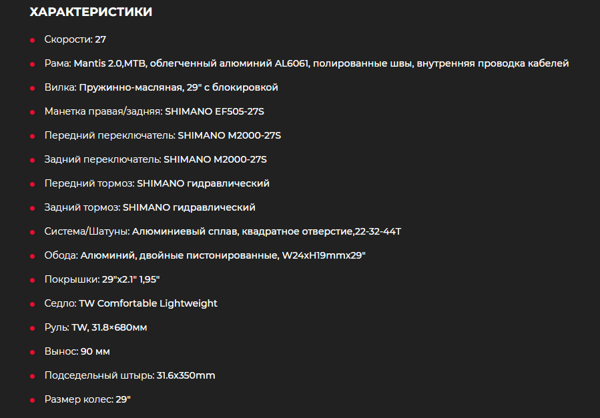Click the Покрышки 29"x2.1" entry
The image size is (600, 418).
click(x=102, y=279)
